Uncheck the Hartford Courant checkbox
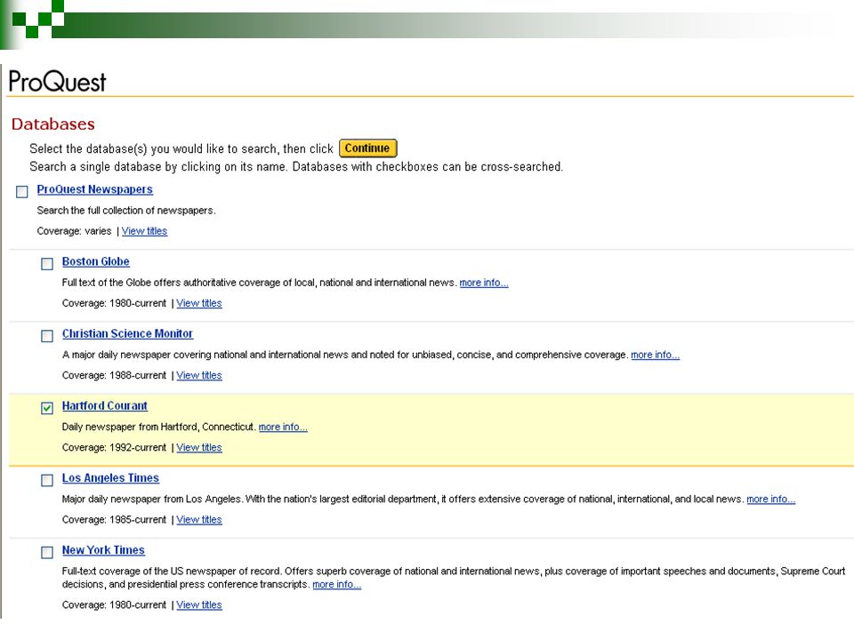854x640 pixels. click(x=47, y=408)
